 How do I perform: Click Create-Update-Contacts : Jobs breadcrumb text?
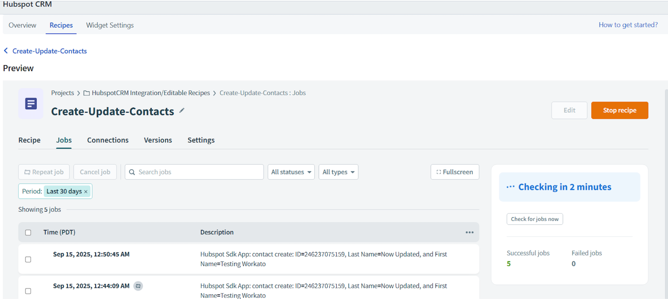point(263,93)
